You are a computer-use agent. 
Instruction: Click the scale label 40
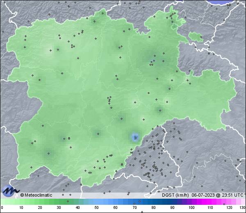[77, 208]
